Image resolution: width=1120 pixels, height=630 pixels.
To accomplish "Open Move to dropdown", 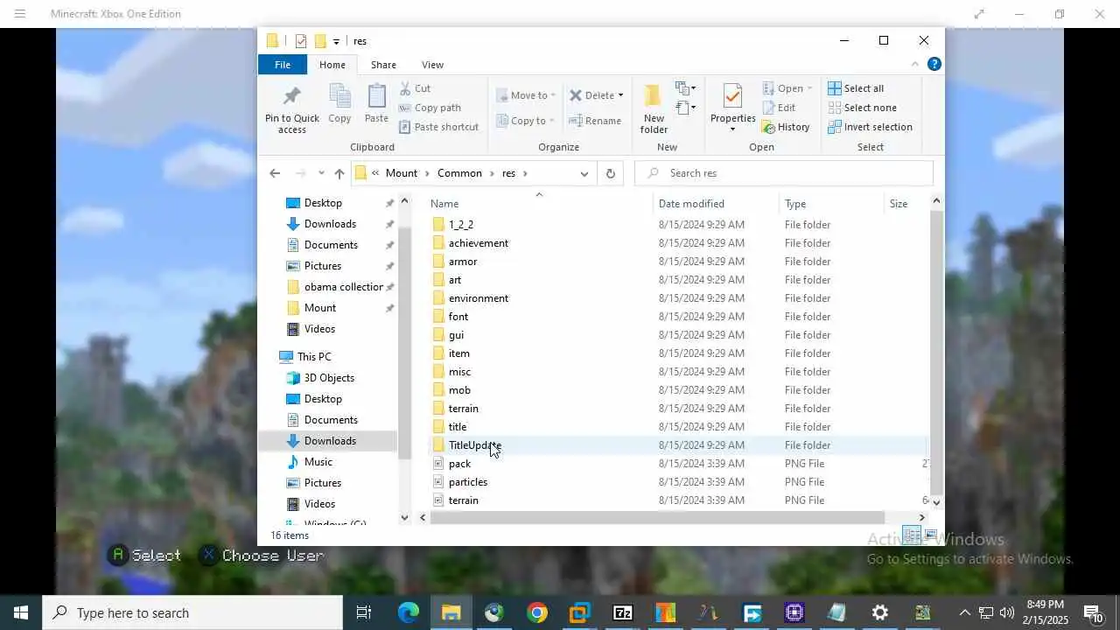I will pos(525,95).
